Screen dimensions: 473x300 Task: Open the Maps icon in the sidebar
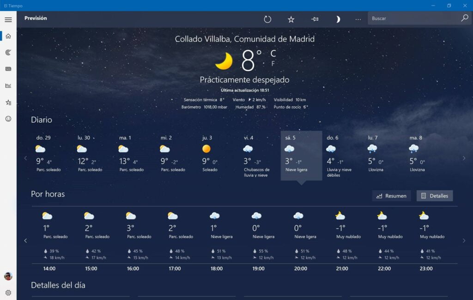(x=8, y=53)
